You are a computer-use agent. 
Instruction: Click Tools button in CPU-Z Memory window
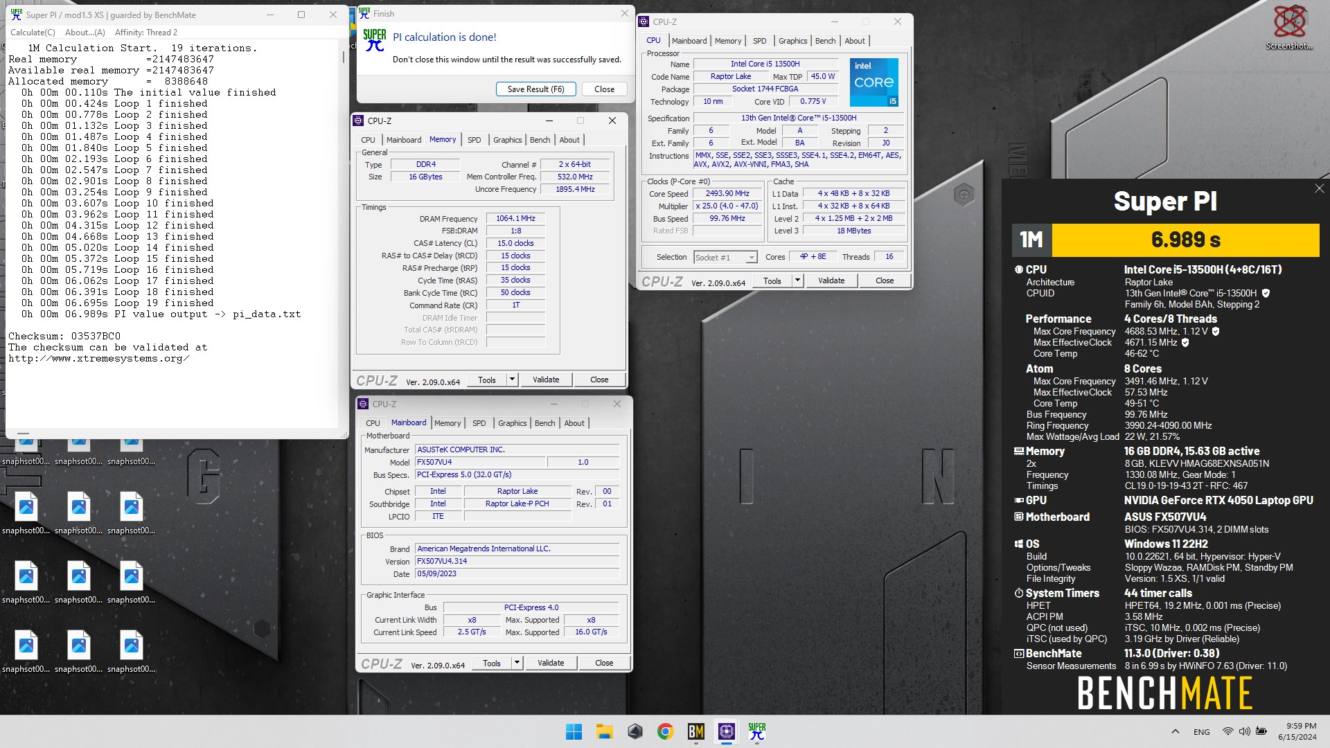[x=487, y=380]
